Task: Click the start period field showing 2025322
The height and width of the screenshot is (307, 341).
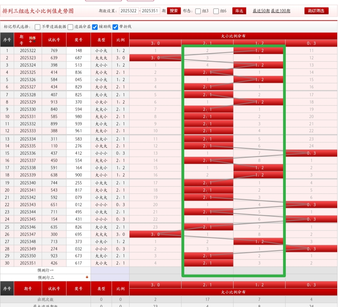Action: tap(129, 11)
